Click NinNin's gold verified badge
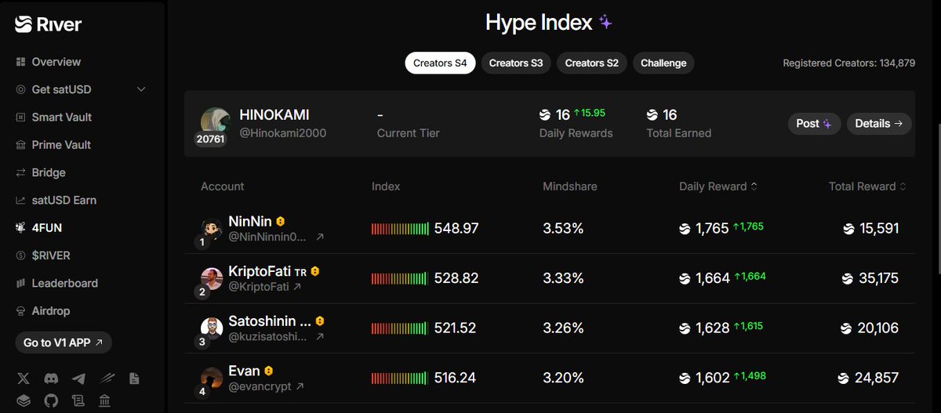941x413 pixels. tap(280, 222)
